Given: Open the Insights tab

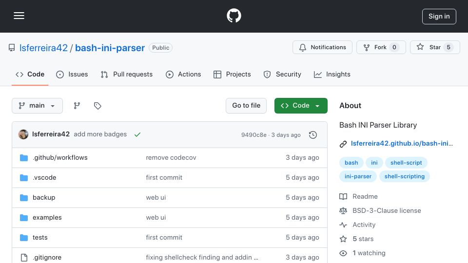Looking at the screenshot, I should [x=332, y=74].
